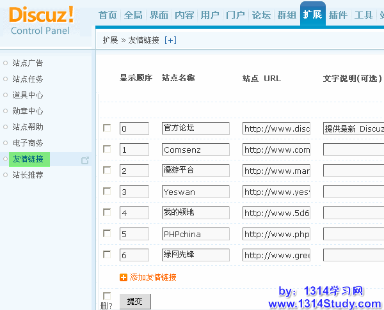Image resolution: width=384 pixels, height=310 pixels.
Task: Open the 扩展 tab
Action: [x=312, y=15]
